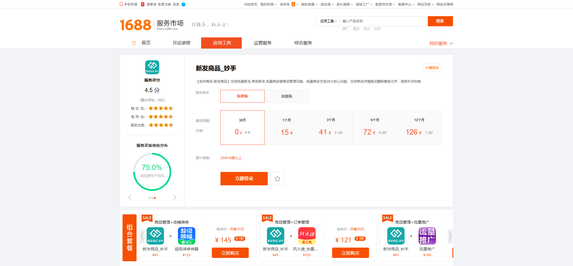
Task: Select the highlighted 应用工具 navigation tab
Action: pyautogui.click(x=221, y=43)
